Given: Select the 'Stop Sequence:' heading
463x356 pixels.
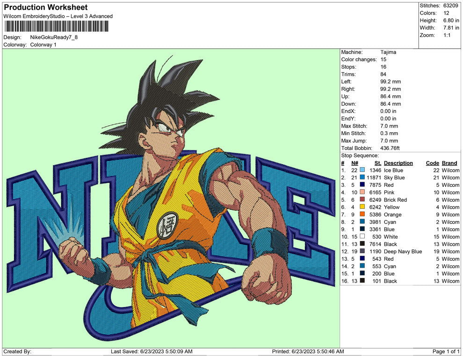Looking at the screenshot, I should (x=360, y=156).
